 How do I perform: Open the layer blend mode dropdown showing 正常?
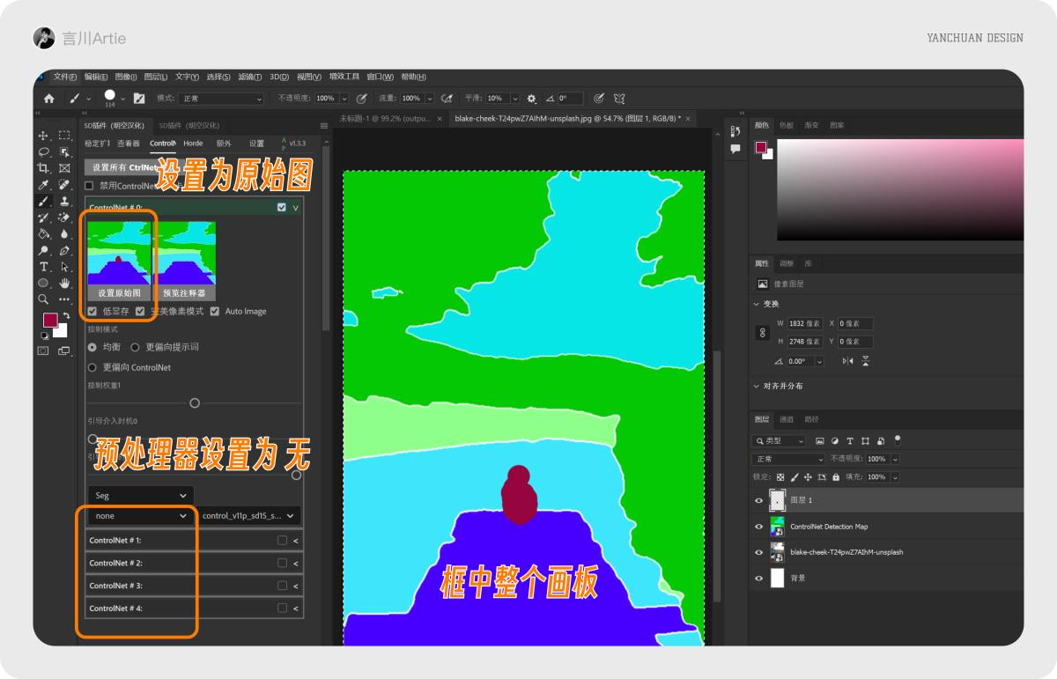point(787,458)
